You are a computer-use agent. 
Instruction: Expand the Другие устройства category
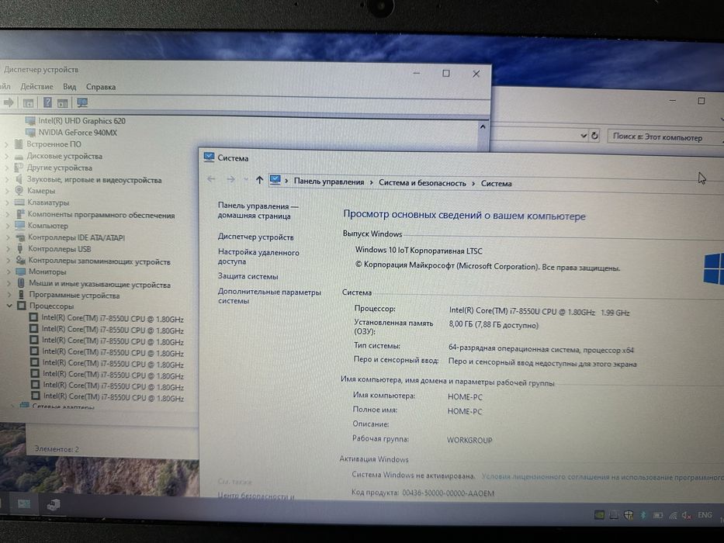coord(6,168)
